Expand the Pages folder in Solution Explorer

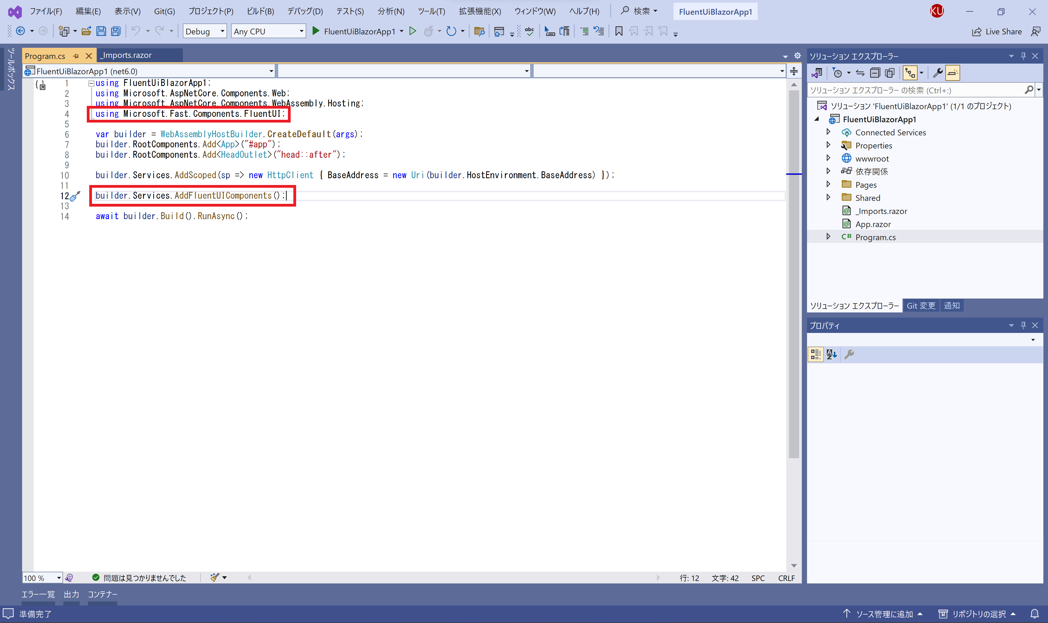(828, 184)
